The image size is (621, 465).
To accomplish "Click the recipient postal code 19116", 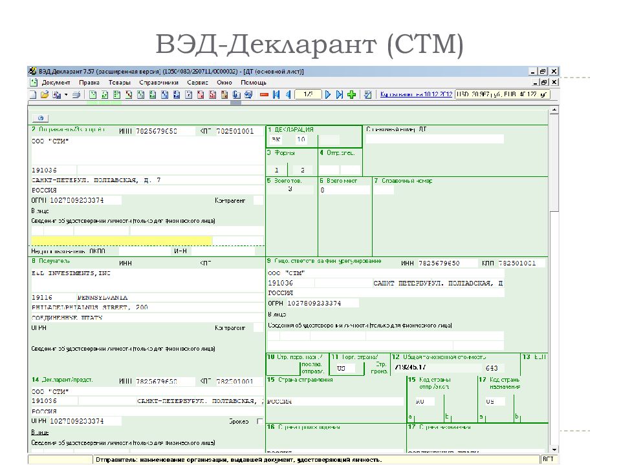I will click(x=54, y=298).
